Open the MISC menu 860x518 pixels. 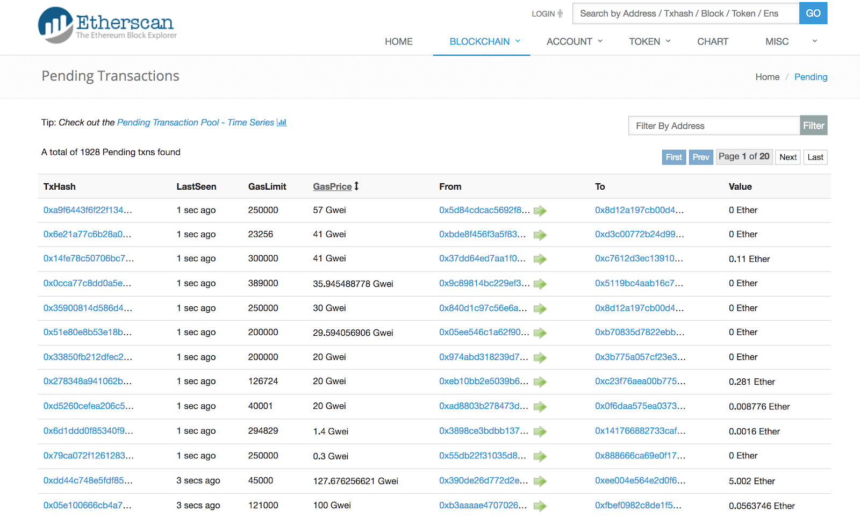click(777, 41)
